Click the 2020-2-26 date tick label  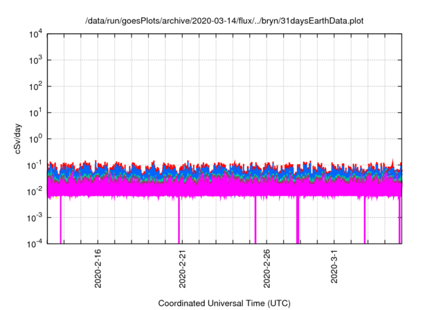[x=266, y=268]
